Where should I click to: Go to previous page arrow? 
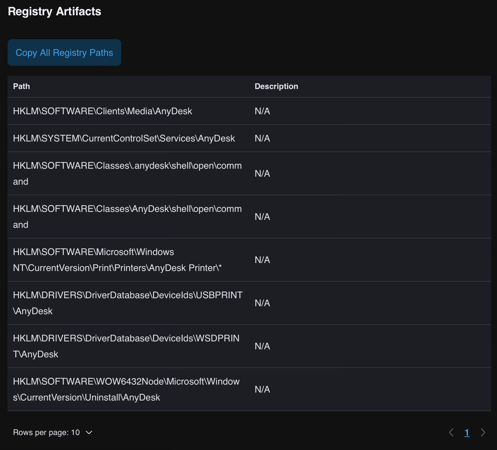coord(451,432)
